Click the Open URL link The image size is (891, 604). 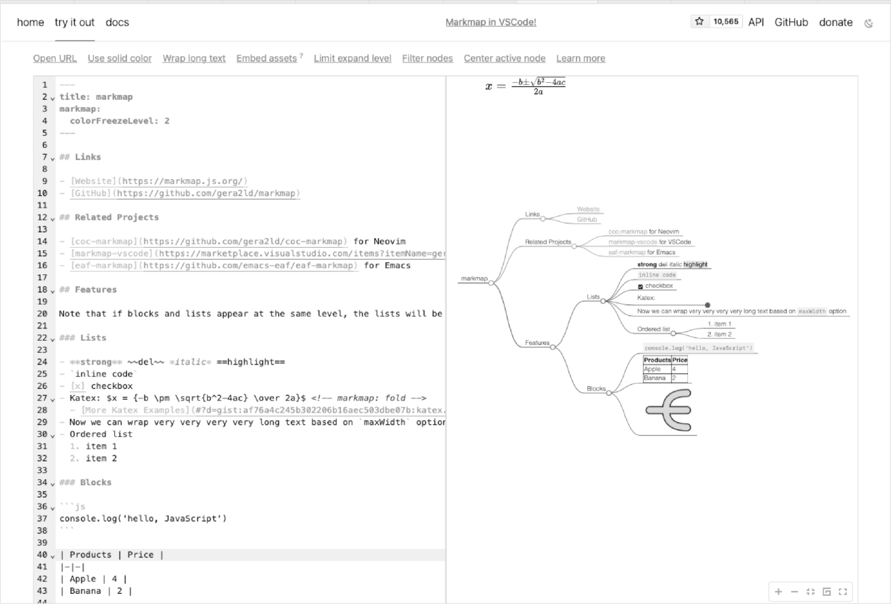(x=55, y=58)
